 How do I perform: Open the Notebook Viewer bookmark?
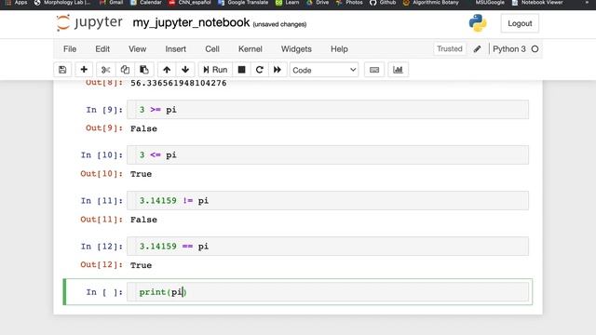pyautogui.click(x=537, y=3)
